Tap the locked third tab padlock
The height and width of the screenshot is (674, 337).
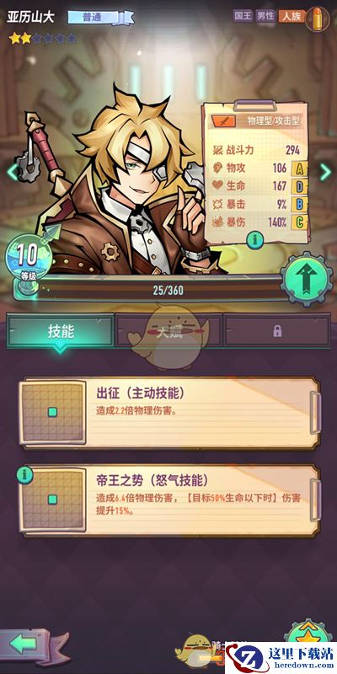click(277, 330)
